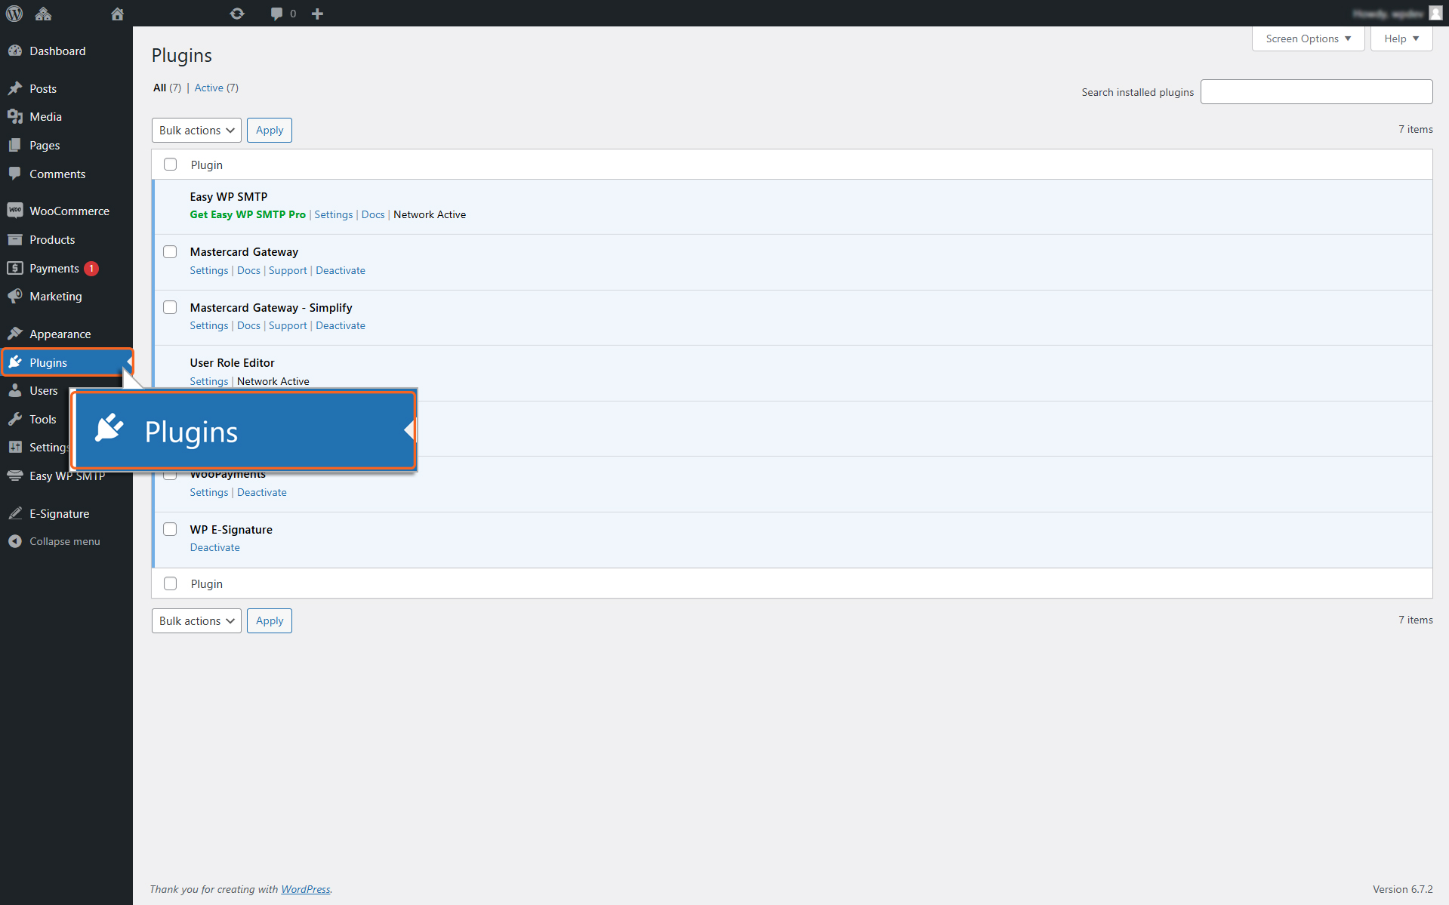
Task: Click the Marketing megaphone icon in sidebar
Action: (x=15, y=296)
